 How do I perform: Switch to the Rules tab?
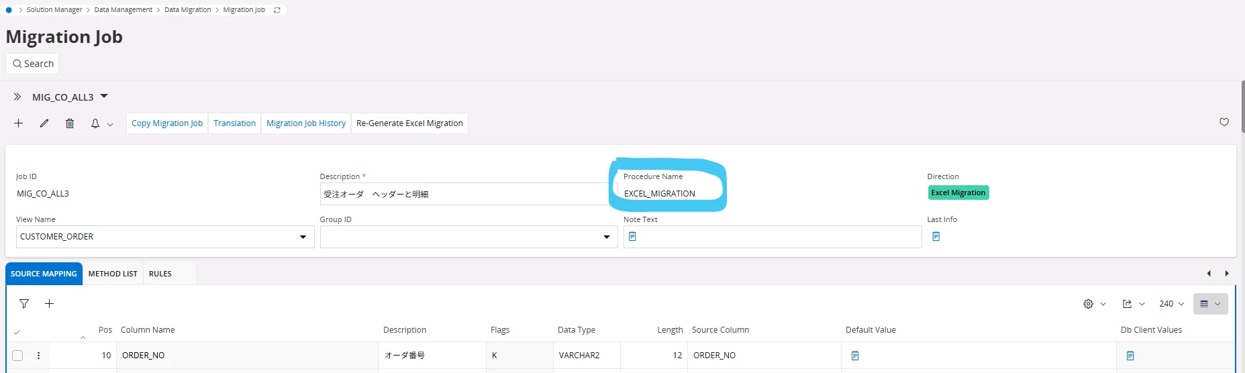coord(160,274)
